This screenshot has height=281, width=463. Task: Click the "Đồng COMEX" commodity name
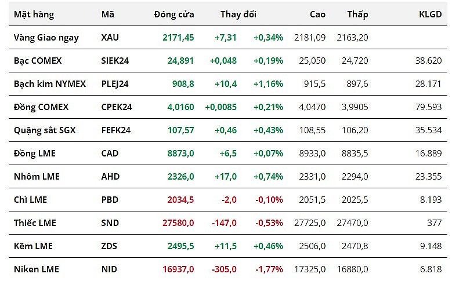(x=41, y=107)
